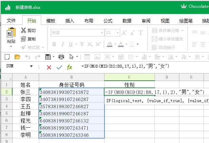This screenshot has height=143, width=209.
Task: Expand the SUM name box dropdown
Action: [31, 66]
